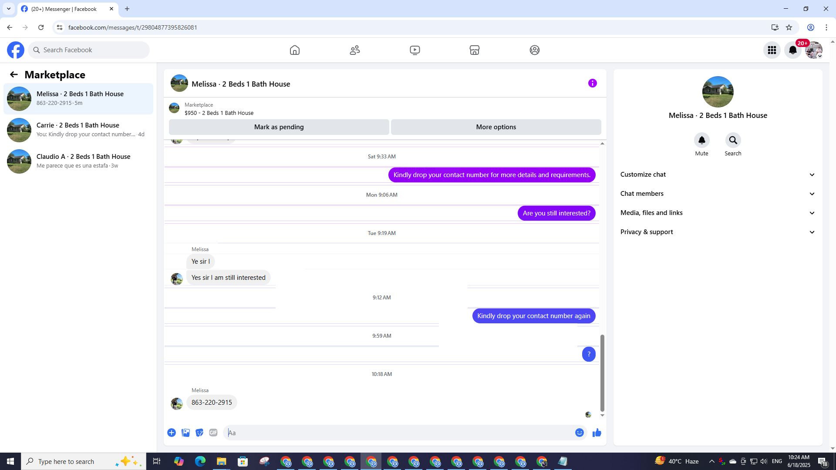Click the Mark as pending button
The width and height of the screenshot is (836, 470).
(279, 127)
